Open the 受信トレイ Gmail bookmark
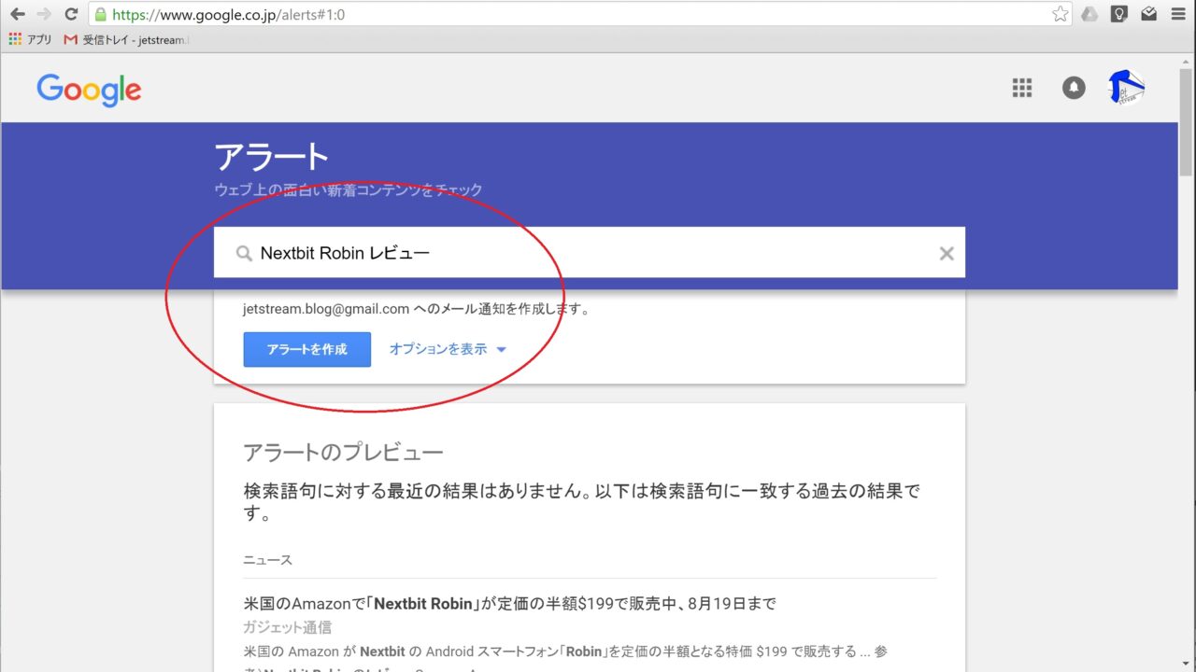This screenshot has height=672, width=1196. click(126, 40)
